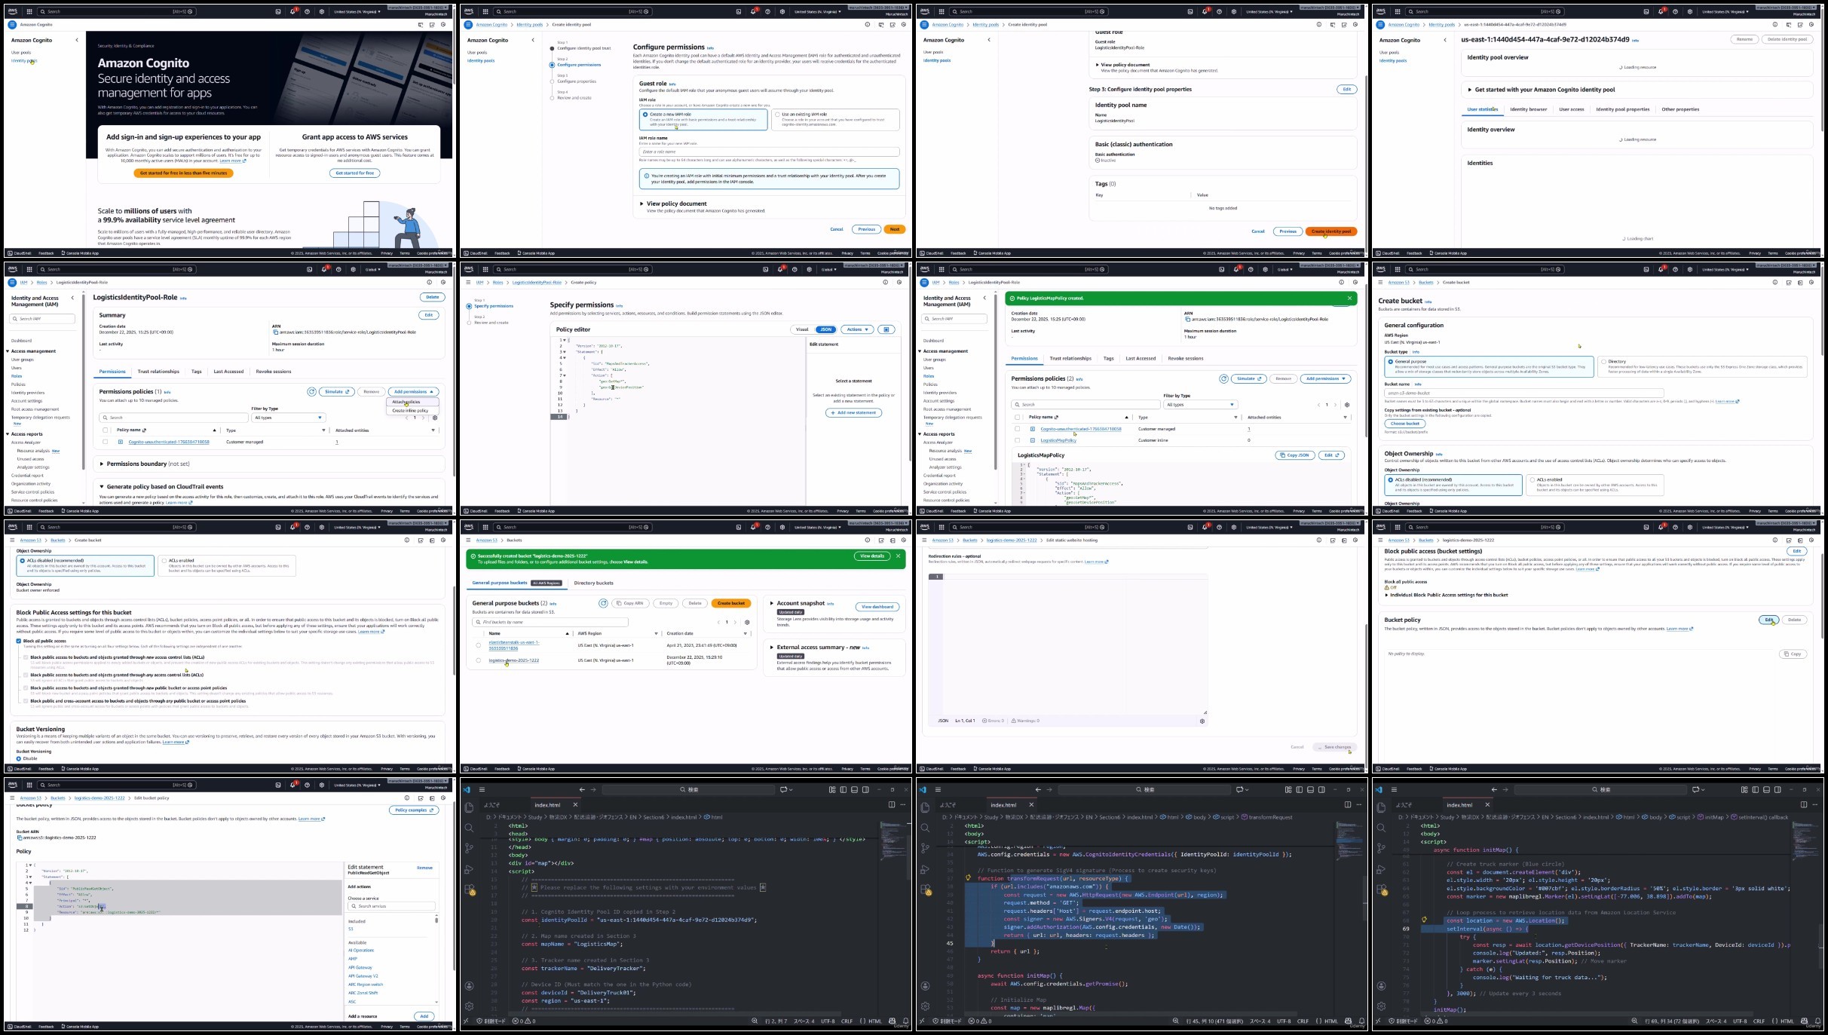Screen dimensions: 1828x1035
Task: Uncheck 'Block all public access' checkbox
Action: (x=19, y=641)
